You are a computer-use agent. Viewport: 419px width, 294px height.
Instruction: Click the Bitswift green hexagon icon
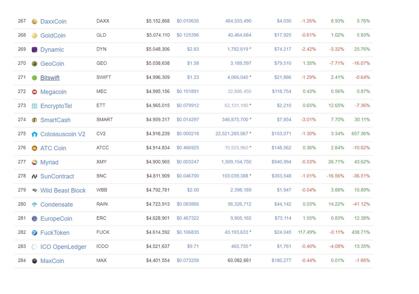click(x=34, y=78)
